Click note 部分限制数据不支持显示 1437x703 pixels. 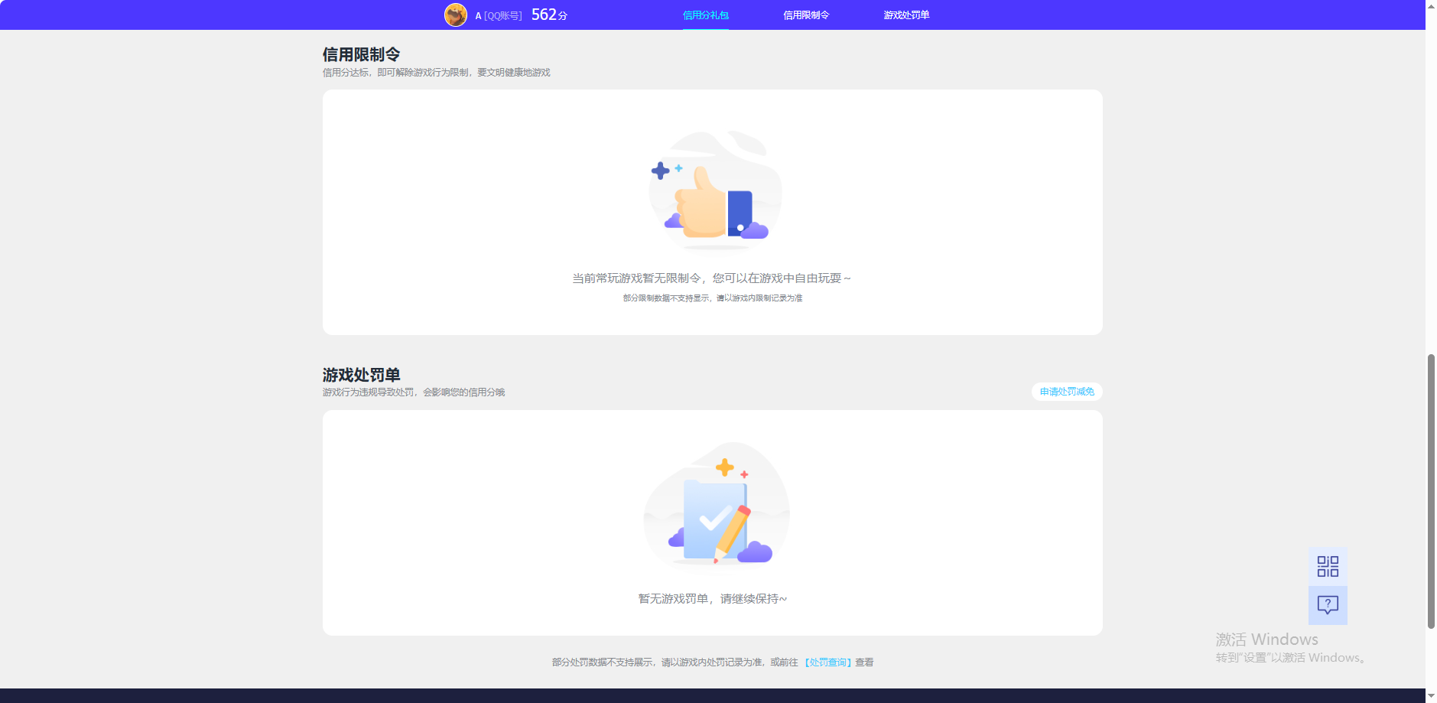666,298
